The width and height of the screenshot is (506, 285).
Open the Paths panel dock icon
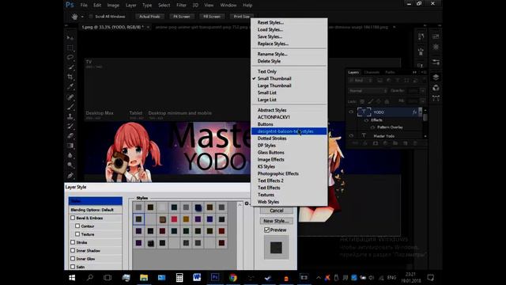click(436, 98)
